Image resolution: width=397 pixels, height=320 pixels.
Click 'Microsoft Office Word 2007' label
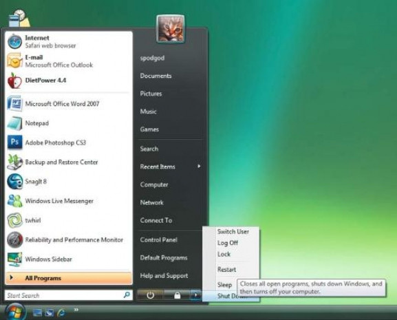[62, 104]
